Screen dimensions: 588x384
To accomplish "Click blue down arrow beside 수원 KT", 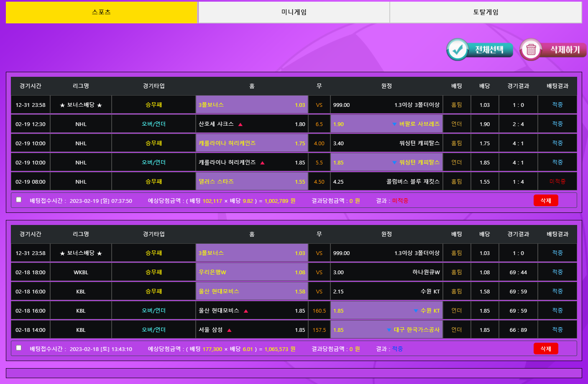I will 415,311.
